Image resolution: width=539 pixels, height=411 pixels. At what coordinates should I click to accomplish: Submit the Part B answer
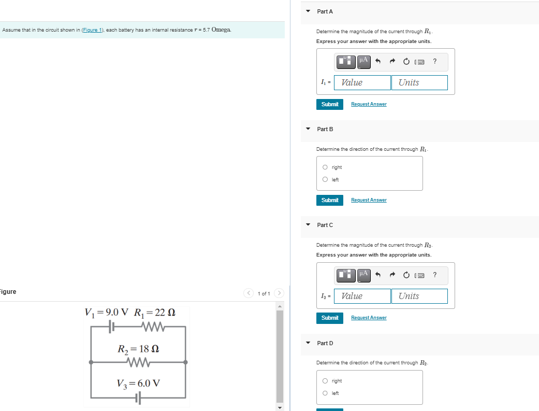pos(330,200)
